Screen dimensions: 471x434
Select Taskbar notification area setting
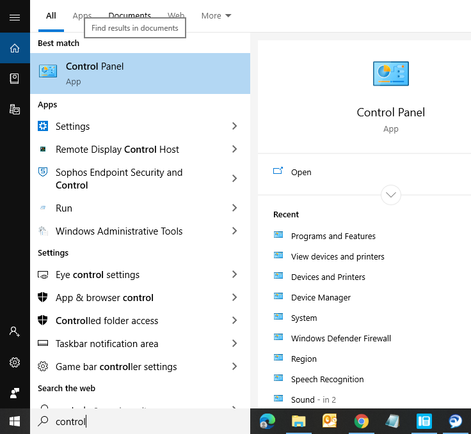click(140, 343)
